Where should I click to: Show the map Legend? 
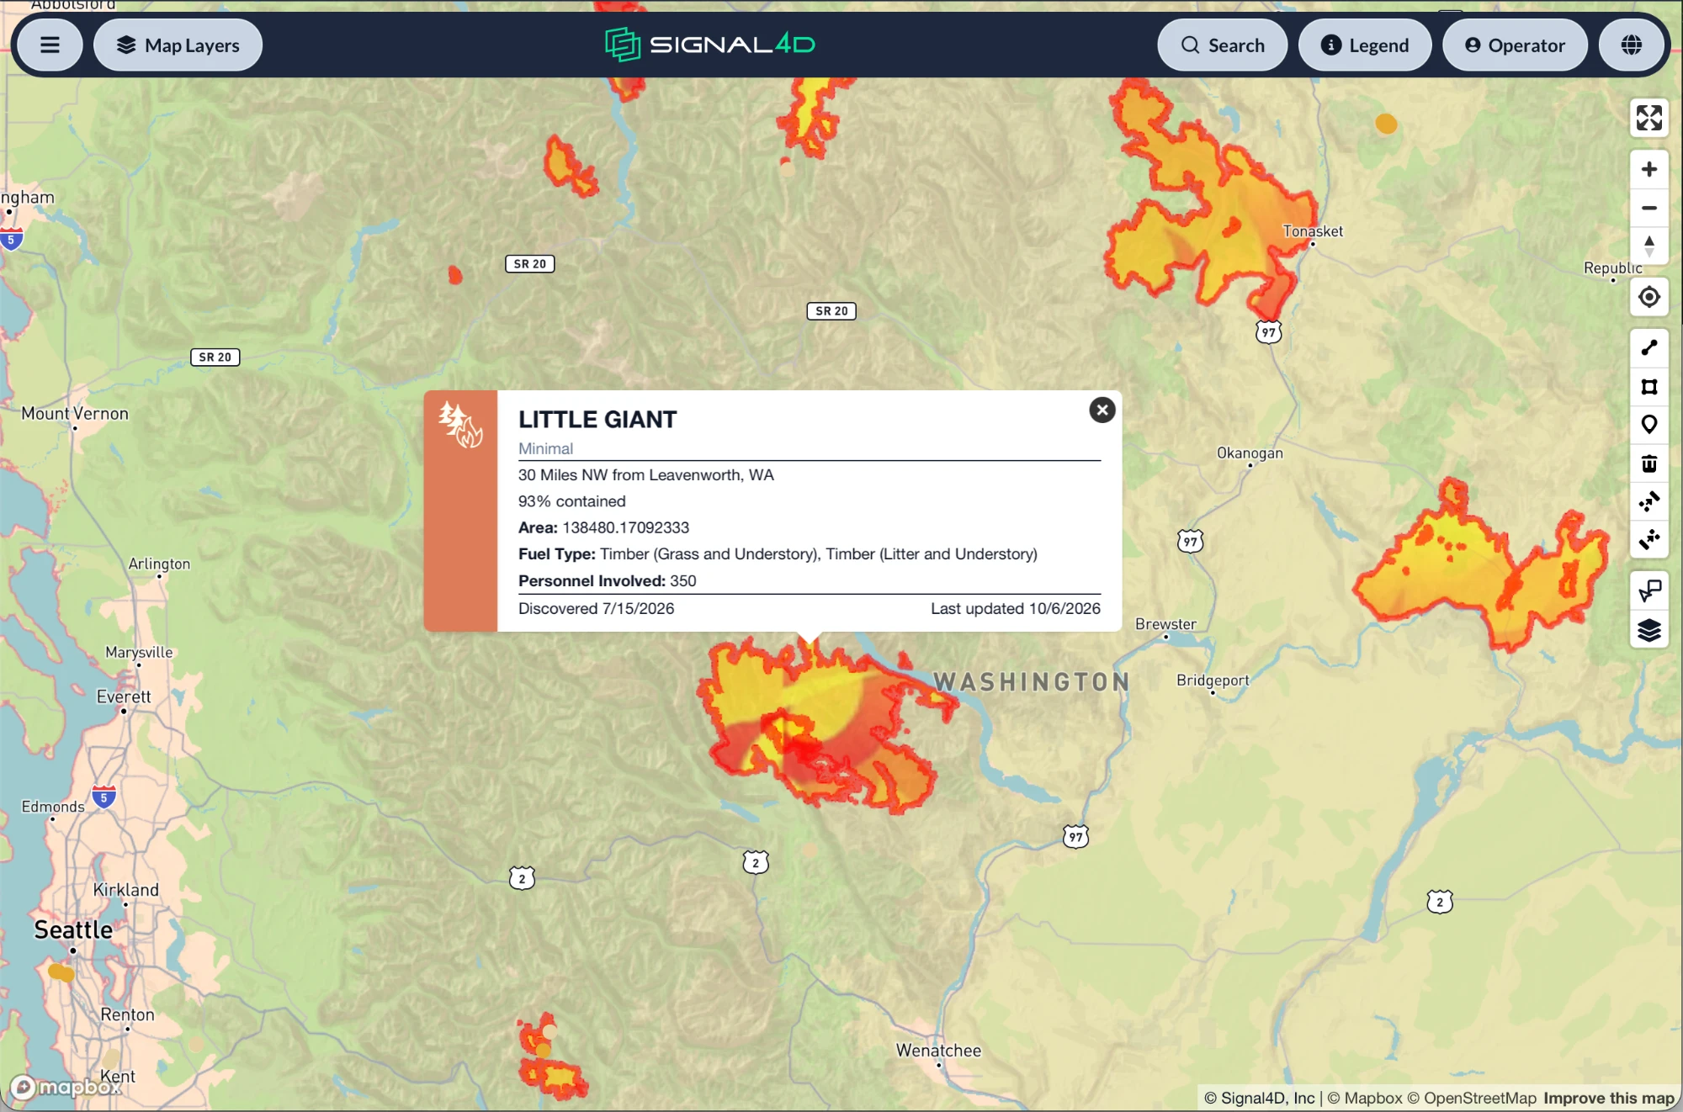click(x=1364, y=45)
